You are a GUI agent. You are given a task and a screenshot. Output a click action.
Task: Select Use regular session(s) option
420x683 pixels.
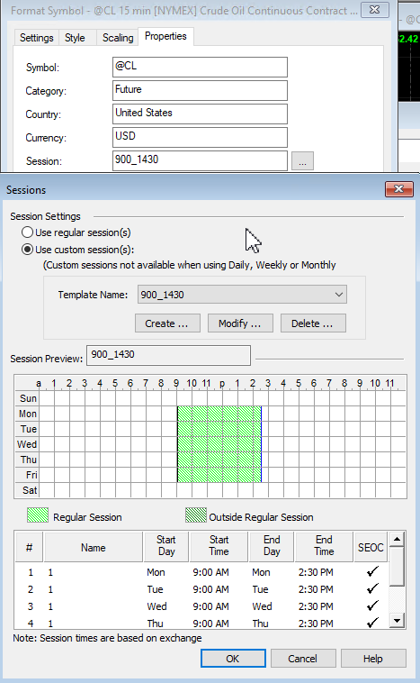(27, 232)
